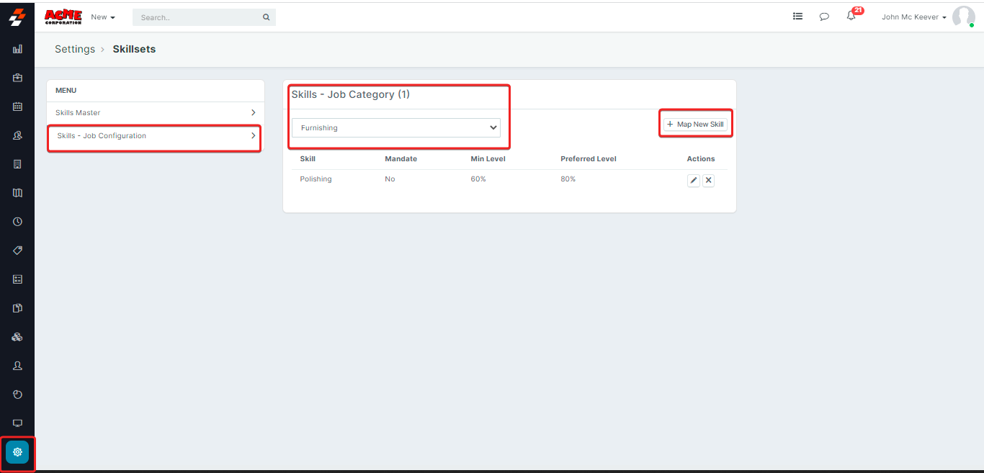Open the documents copy sidebar icon

click(x=17, y=308)
